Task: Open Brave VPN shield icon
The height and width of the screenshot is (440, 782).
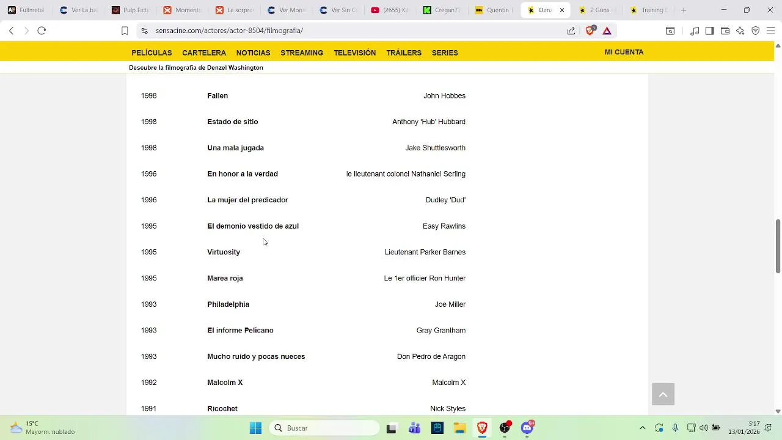Action: tap(755, 31)
